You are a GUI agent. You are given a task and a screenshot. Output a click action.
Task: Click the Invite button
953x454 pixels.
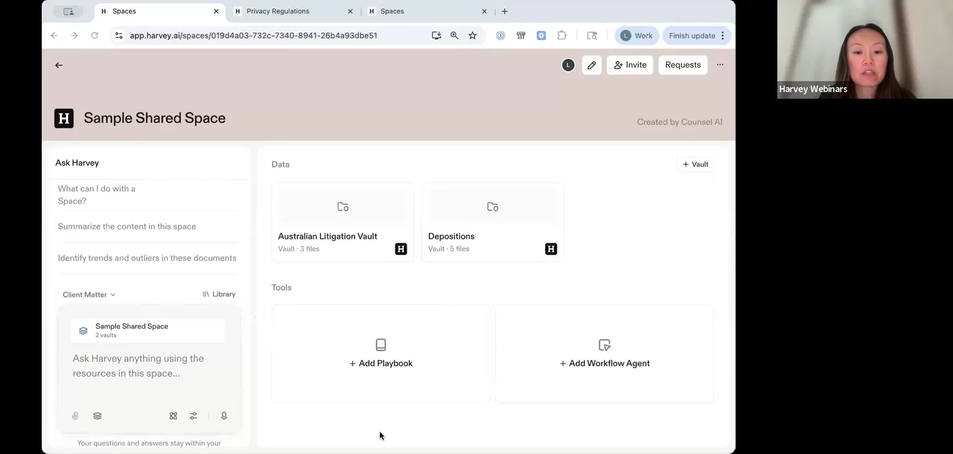pyautogui.click(x=630, y=65)
